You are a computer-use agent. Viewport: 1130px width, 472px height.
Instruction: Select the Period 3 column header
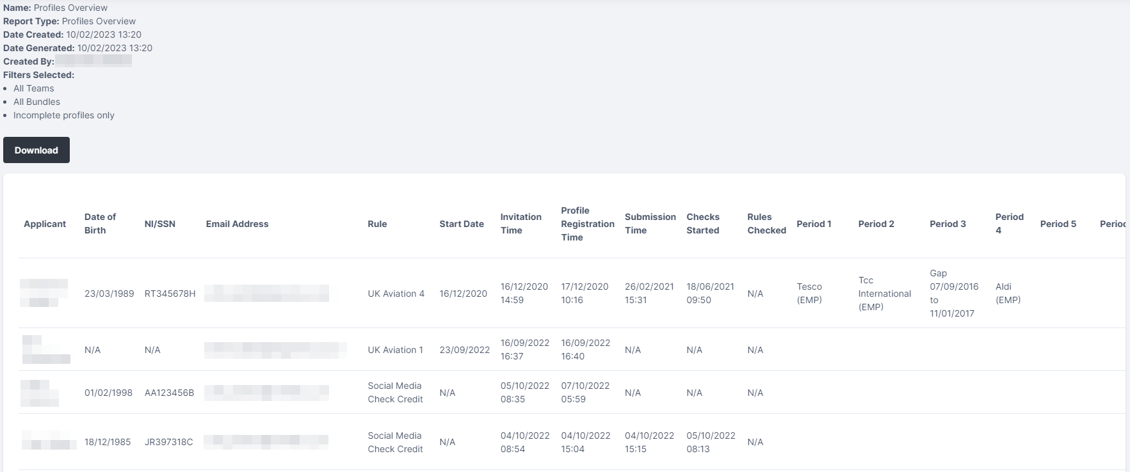(x=948, y=224)
